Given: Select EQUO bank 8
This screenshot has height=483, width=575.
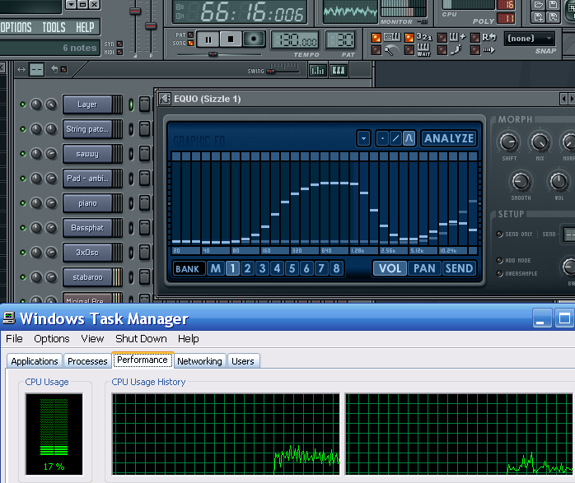Looking at the screenshot, I should [336, 269].
